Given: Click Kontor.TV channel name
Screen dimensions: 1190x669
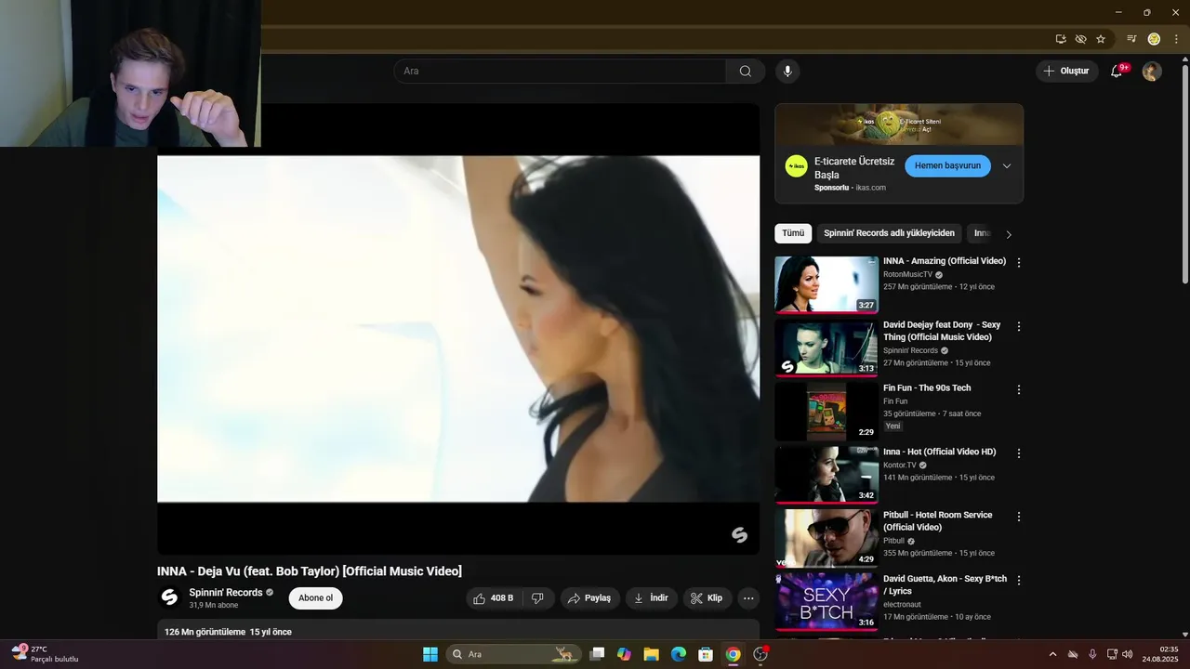Looking at the screenshot, I should click(900, 465).
